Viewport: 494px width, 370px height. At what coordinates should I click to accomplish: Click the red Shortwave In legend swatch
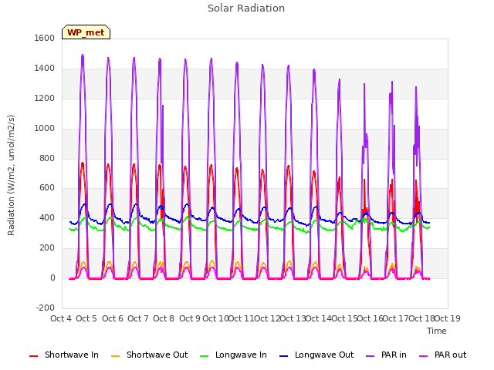pos(33,356)
